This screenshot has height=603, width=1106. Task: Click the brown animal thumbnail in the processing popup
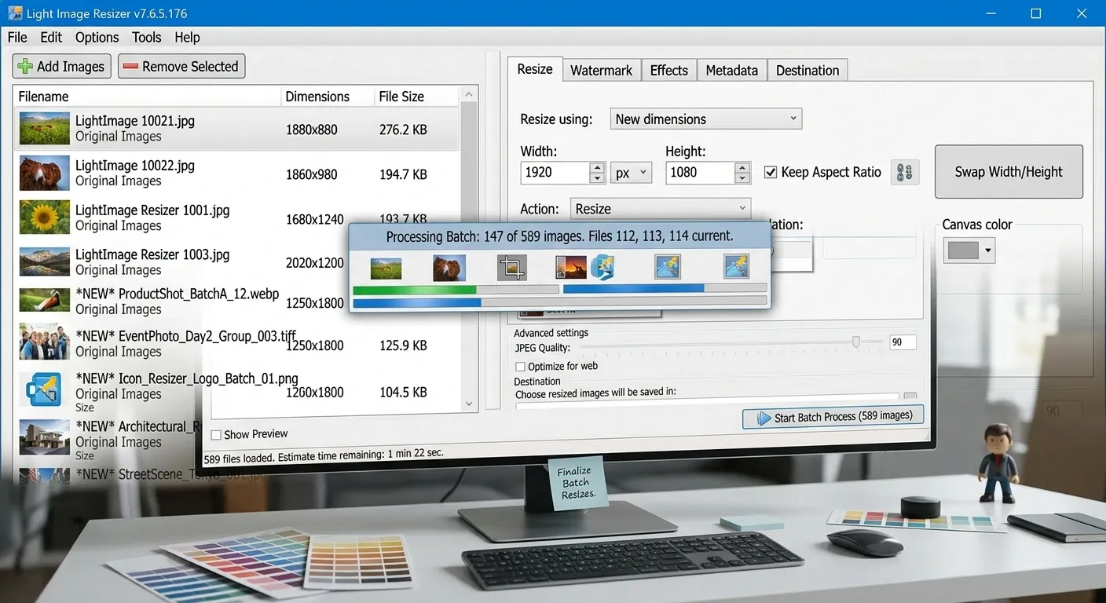[449, 268]
